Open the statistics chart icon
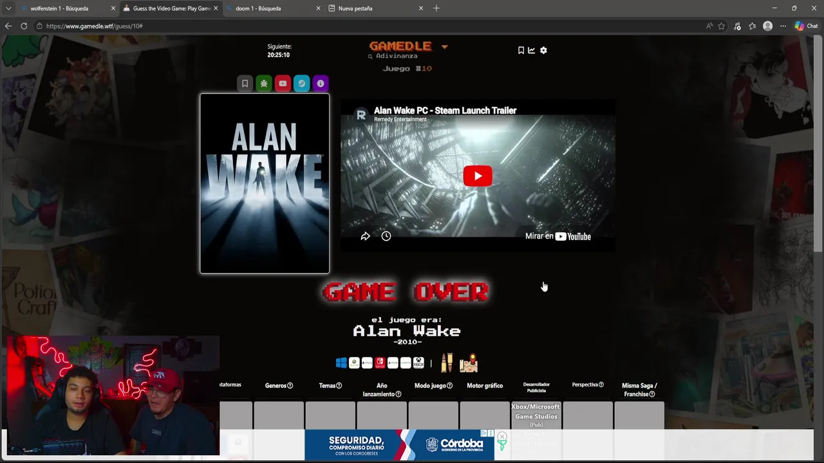 (x=532, y=50)
